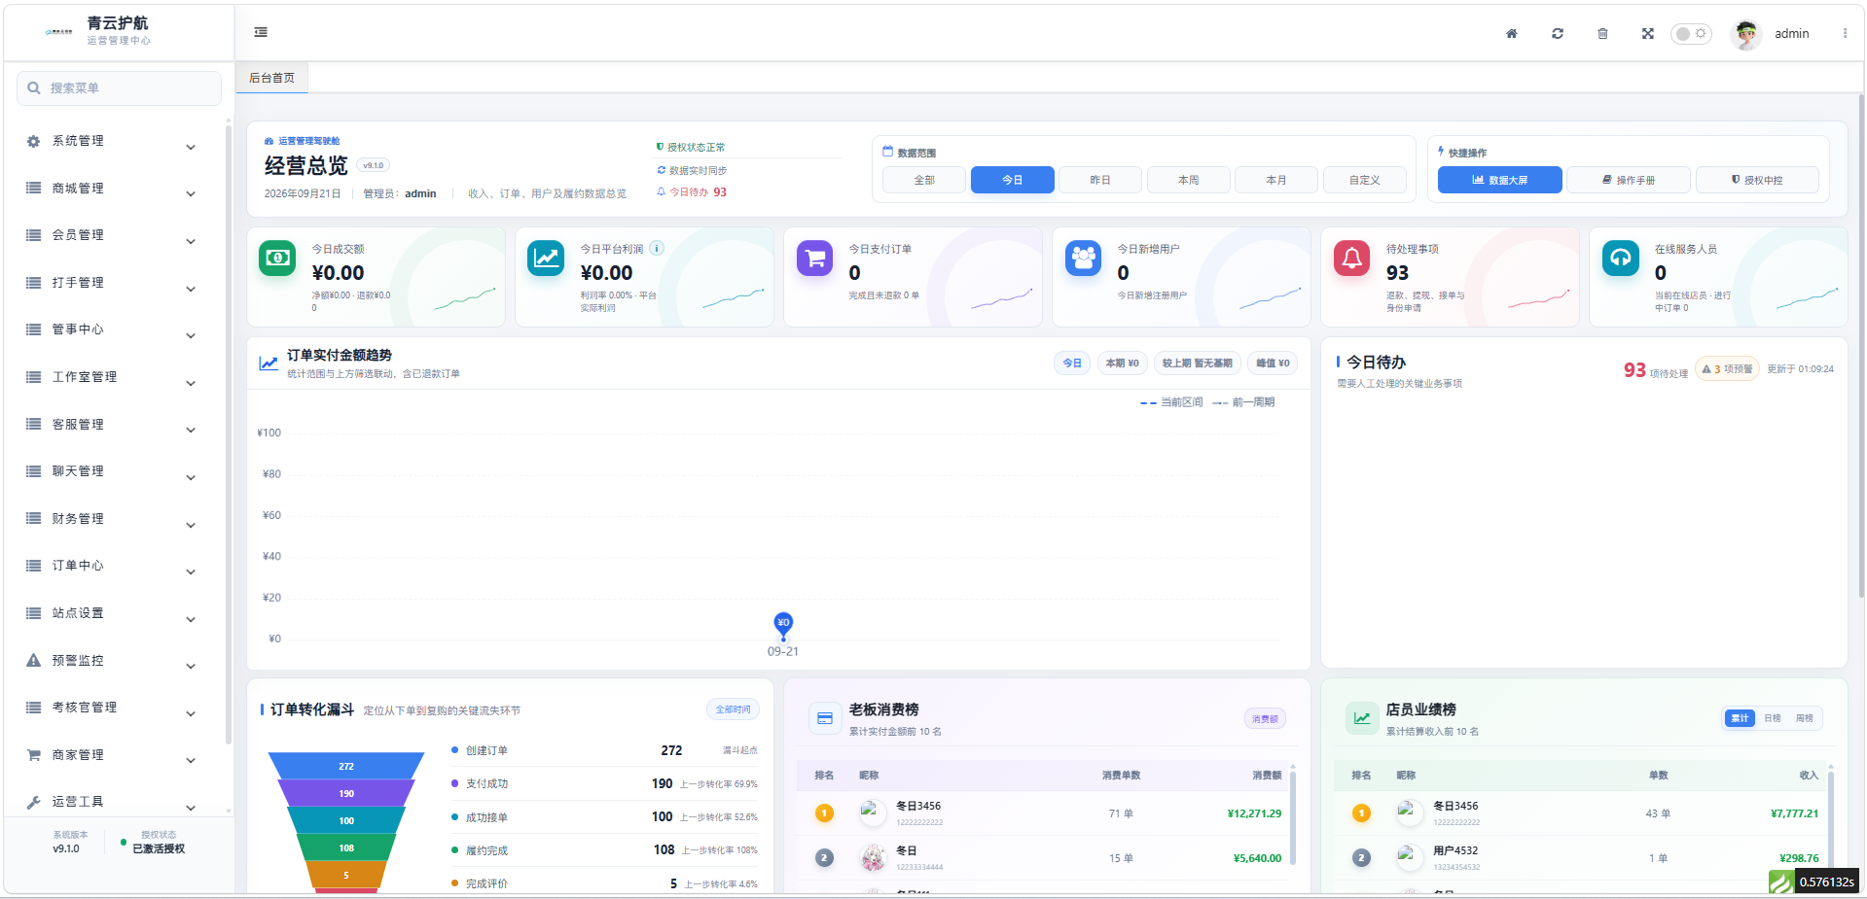
Task: Open 客服管理 menu item
Action: point(115,425)
